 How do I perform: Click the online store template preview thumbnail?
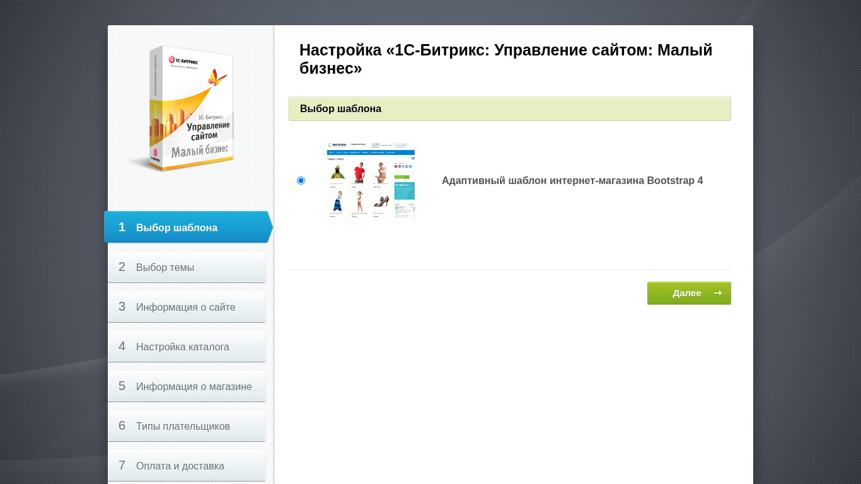click(x=371, y=180)
